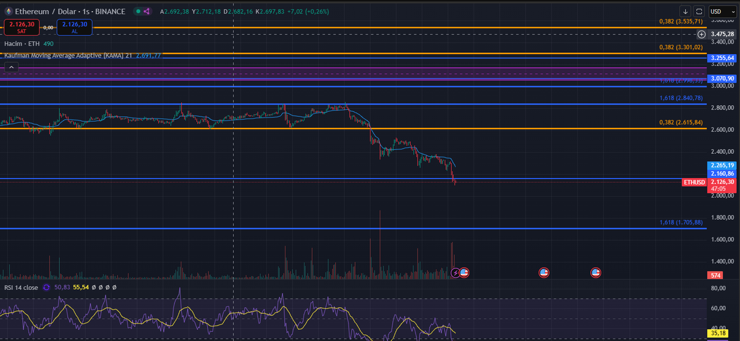Click the purple RSI source icon beside 50,83
The height and width of the screenshot is (341, 740).
(46, 287)
